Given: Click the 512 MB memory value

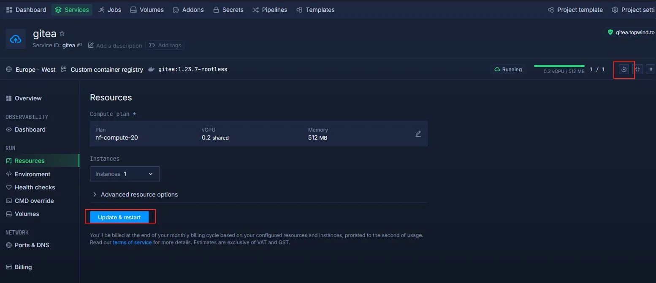Looking at the screenshot, I should [318, 137].
